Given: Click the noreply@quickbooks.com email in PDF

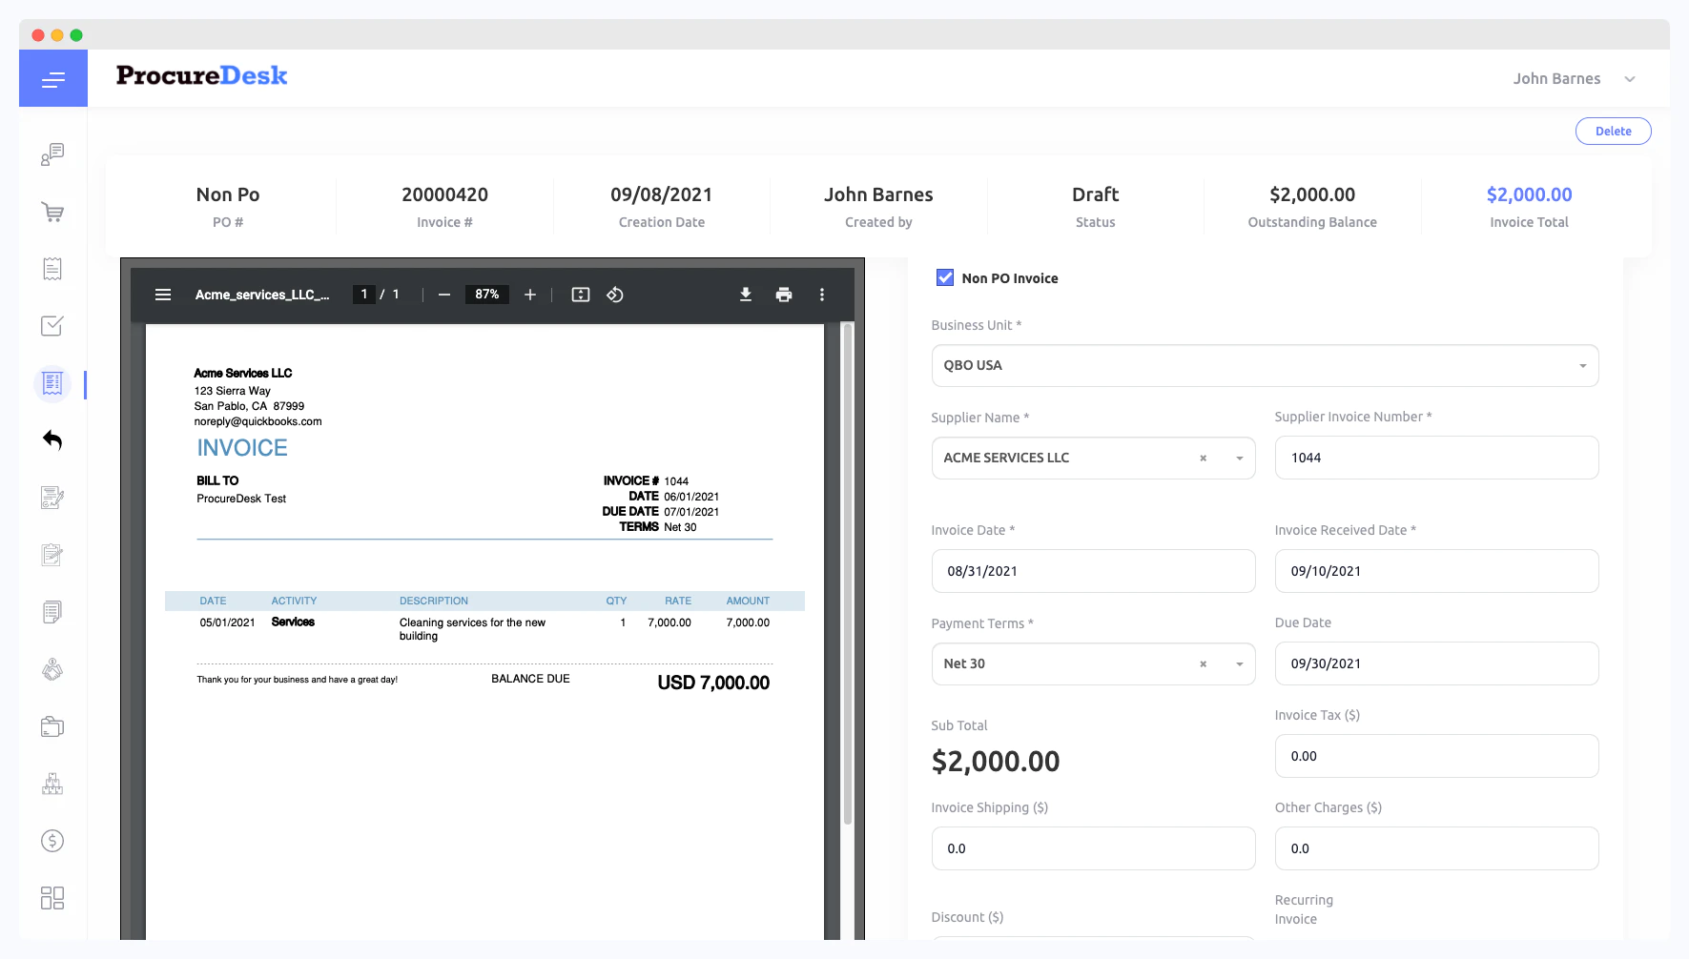Looking at the screenshot, I should tap(258, 421).
